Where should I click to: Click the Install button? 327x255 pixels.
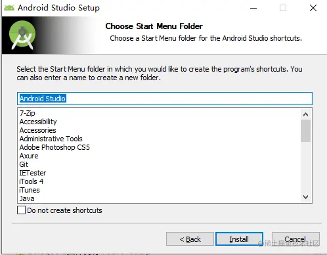(x=239, y=239)
